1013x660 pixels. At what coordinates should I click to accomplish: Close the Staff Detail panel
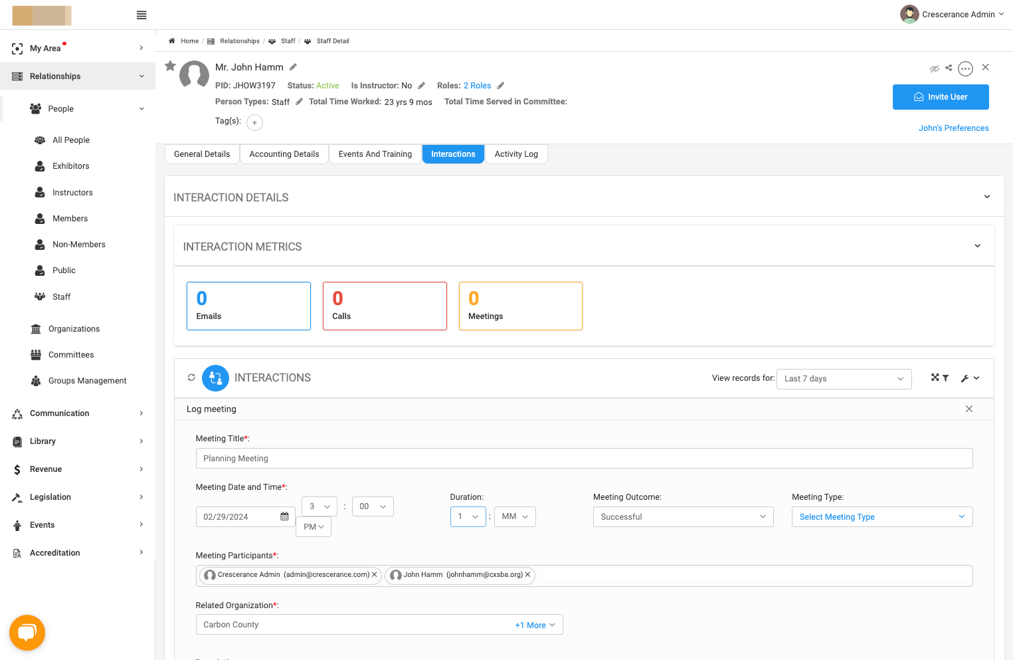(x=986, y=67)
